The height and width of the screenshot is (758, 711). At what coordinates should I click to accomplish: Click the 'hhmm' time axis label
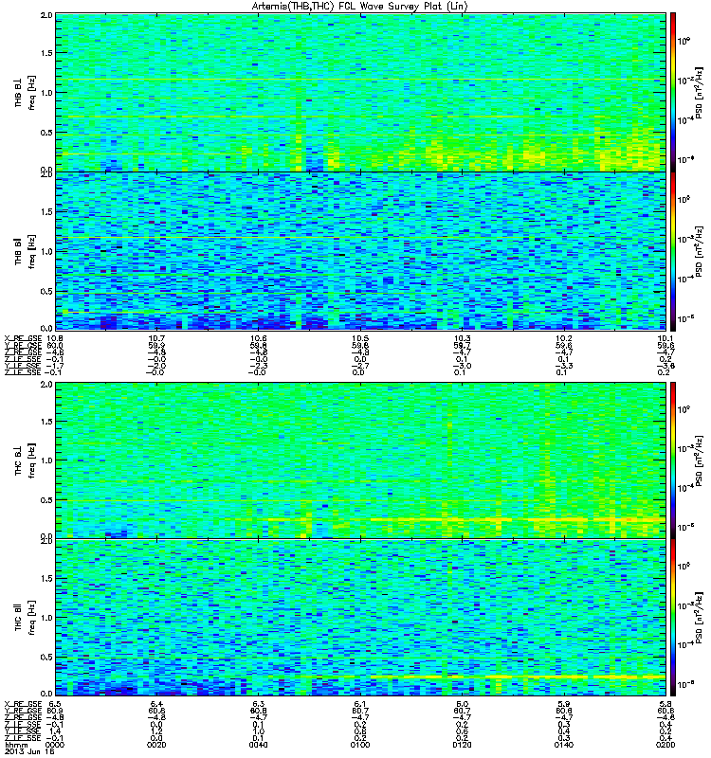(x=16, y=745)
